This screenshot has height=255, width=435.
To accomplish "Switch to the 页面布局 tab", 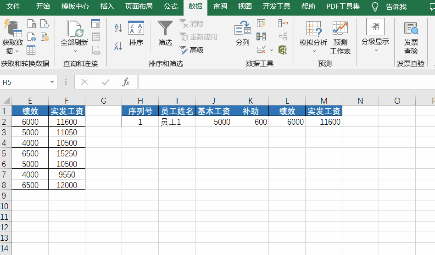I will (x=139, y=6).
